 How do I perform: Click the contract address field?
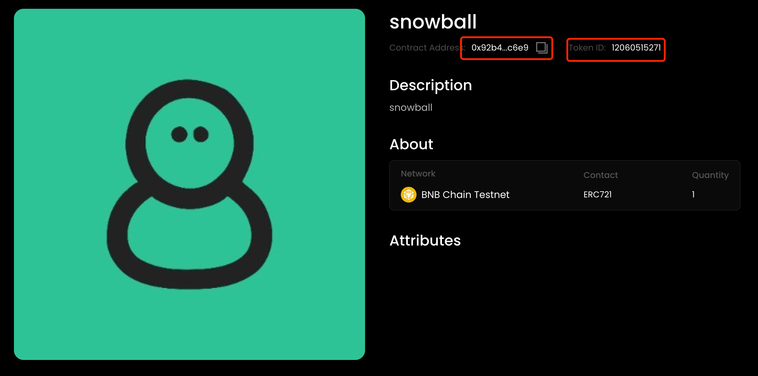[501, 47]
